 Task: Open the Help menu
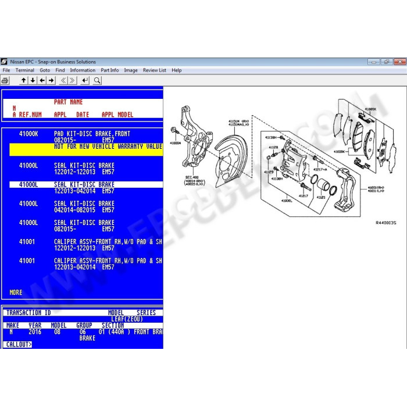(x=177, y=70)
